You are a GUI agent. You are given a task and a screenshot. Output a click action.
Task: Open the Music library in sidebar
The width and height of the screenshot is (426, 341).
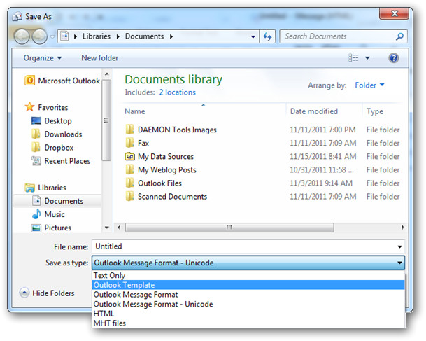tap(54, 214)
